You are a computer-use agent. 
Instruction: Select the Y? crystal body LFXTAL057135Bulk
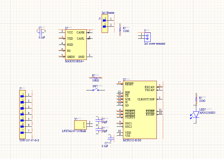pyautogui.click(x=80, y=125)
